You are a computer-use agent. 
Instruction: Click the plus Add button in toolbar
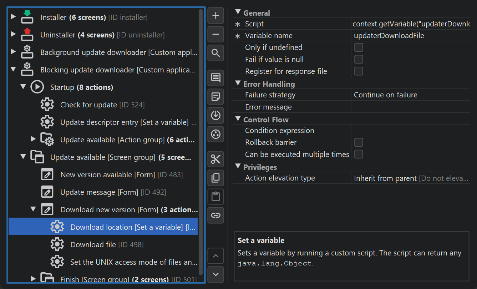[215, 16]
